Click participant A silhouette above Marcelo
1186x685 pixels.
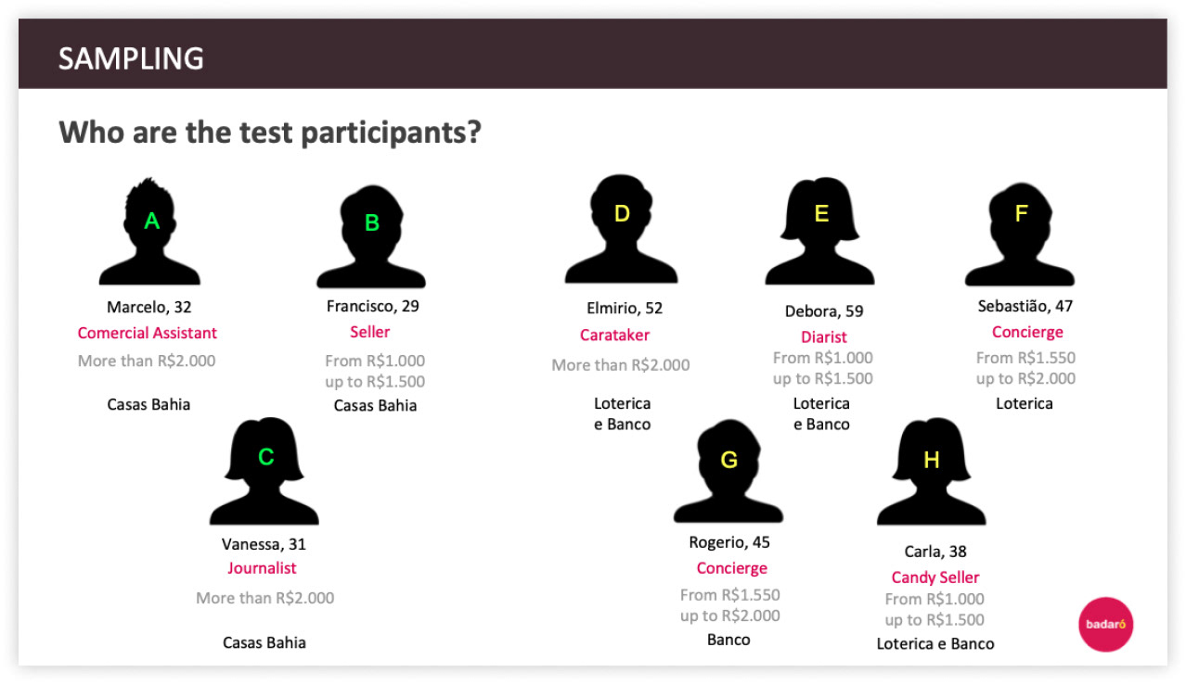[x=149, y=232]
